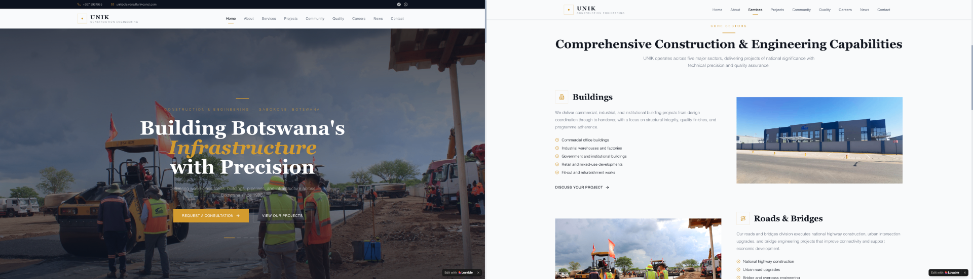Open the Buildings section photo
973x279 pixels.
coord(819,140)
